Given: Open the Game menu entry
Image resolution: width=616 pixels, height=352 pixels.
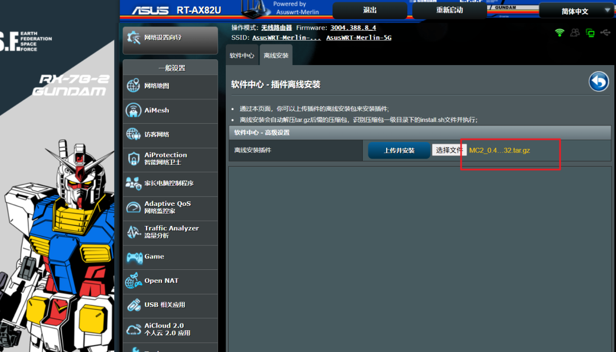Looking at the screenshot, I should tap(170, 257).
